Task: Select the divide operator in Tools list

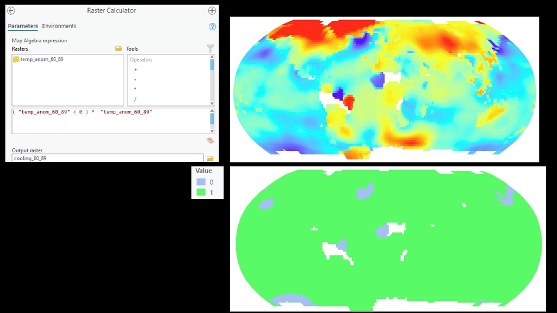Action: point(135,99)
